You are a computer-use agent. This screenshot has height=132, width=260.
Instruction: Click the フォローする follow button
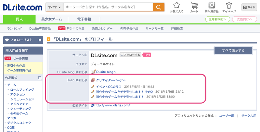pos(131,55)
